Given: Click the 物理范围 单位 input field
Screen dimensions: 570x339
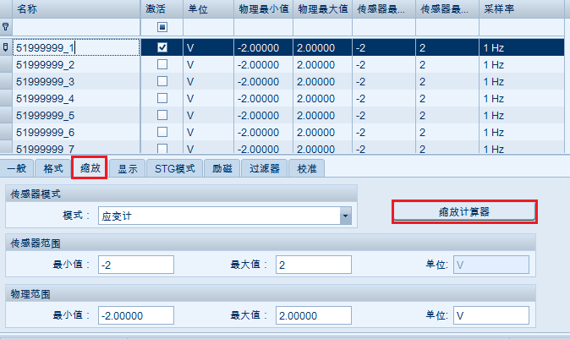Looking at the screenshot, I should 491,315.
